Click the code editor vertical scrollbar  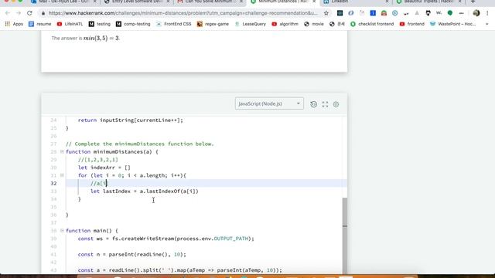point(345,235)
